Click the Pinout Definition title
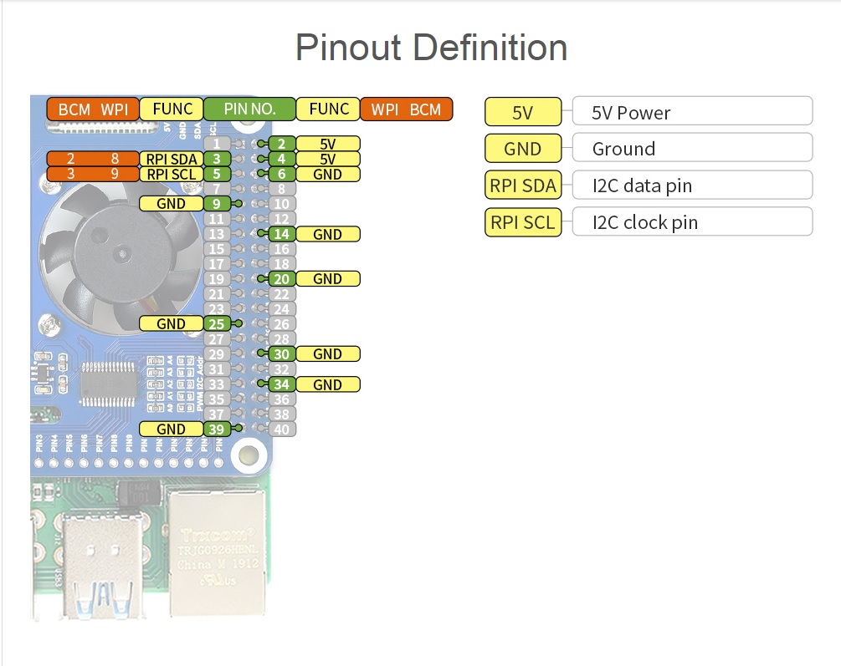841x666 pixels. click(431, 48)
